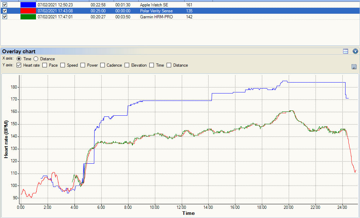Click the 180 tick on the heart rate axis
Viewport: 360px width, 218px height.
click(x=14, y=87)
